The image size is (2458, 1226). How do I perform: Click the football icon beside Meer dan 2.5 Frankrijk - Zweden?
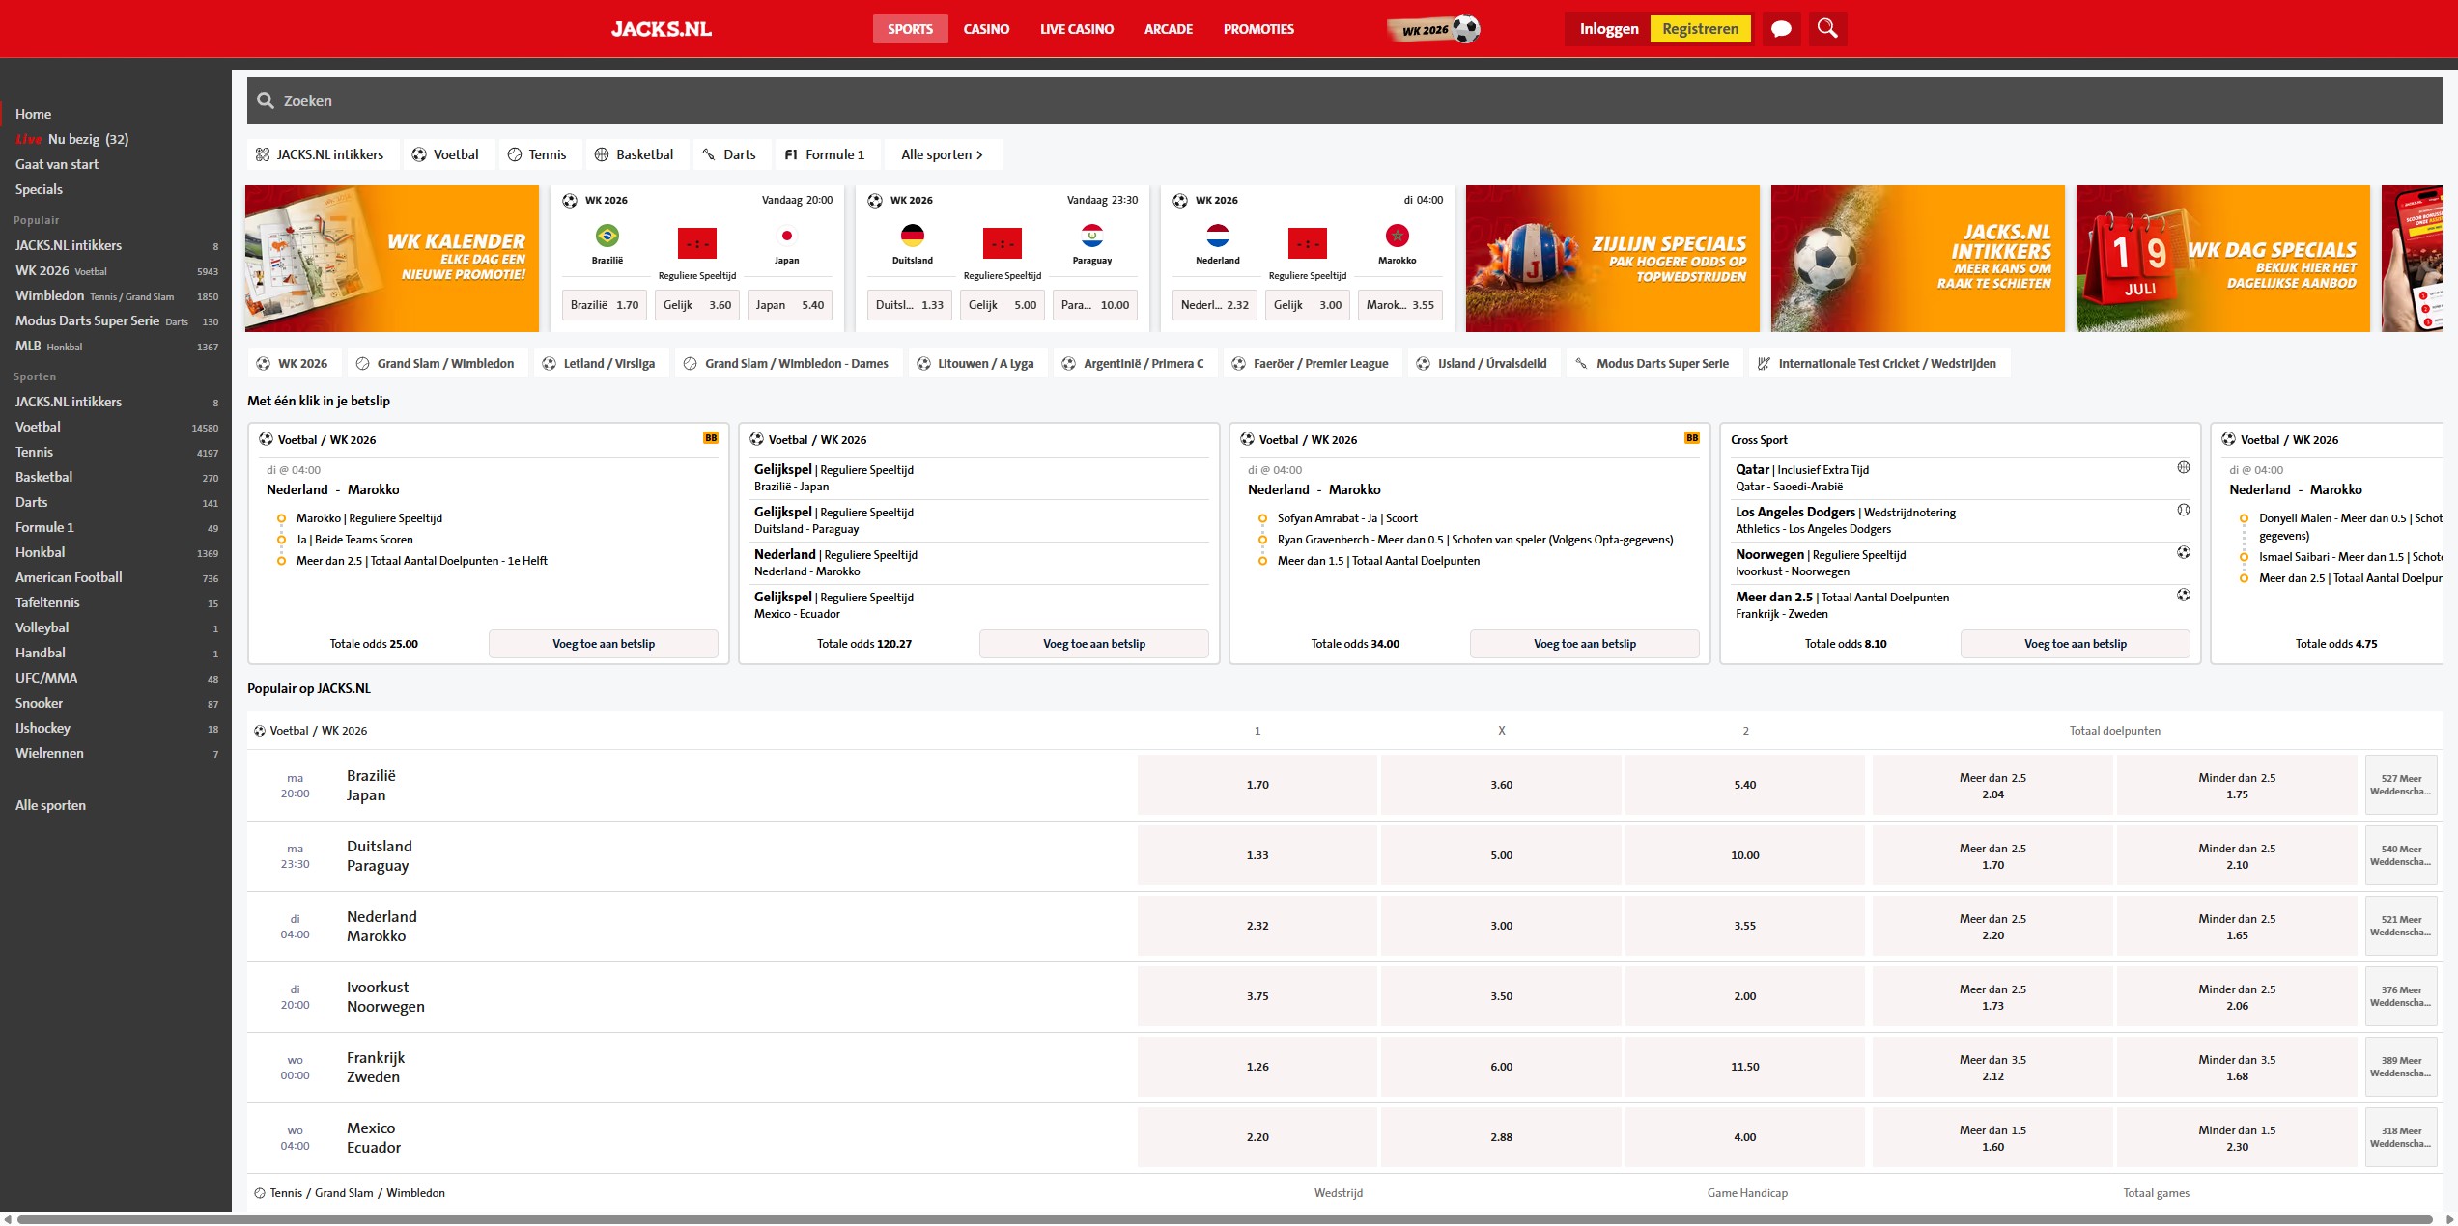coord(2184,596)
